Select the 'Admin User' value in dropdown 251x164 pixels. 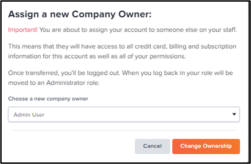(29, 115)
